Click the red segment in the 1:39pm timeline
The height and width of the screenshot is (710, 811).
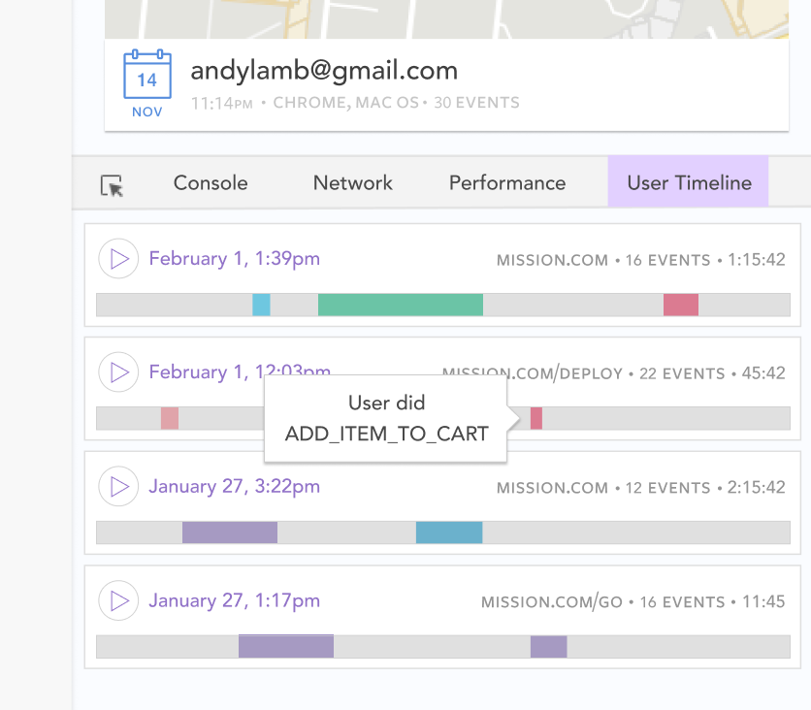(681, 305)
